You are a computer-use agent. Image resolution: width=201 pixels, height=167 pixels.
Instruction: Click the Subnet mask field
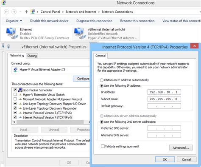point(164,99)
